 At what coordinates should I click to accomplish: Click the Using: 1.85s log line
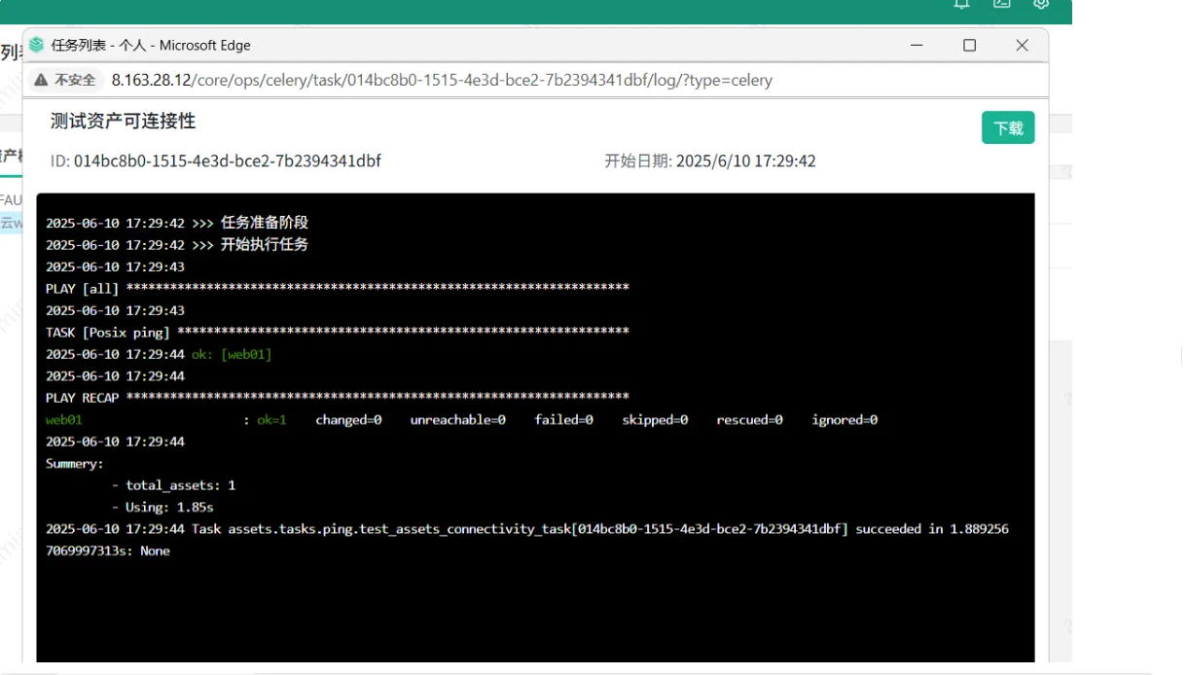162,507
